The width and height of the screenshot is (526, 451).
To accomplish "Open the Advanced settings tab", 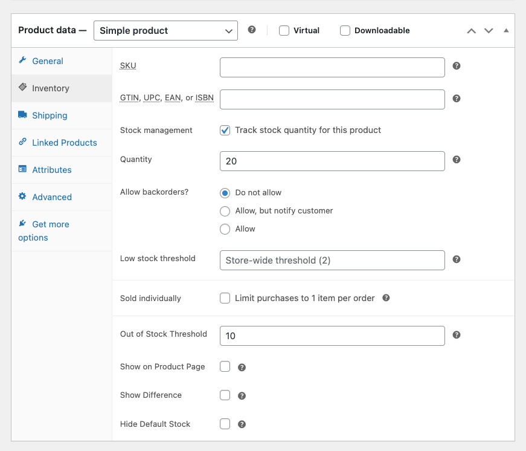I will coord(52,197).
